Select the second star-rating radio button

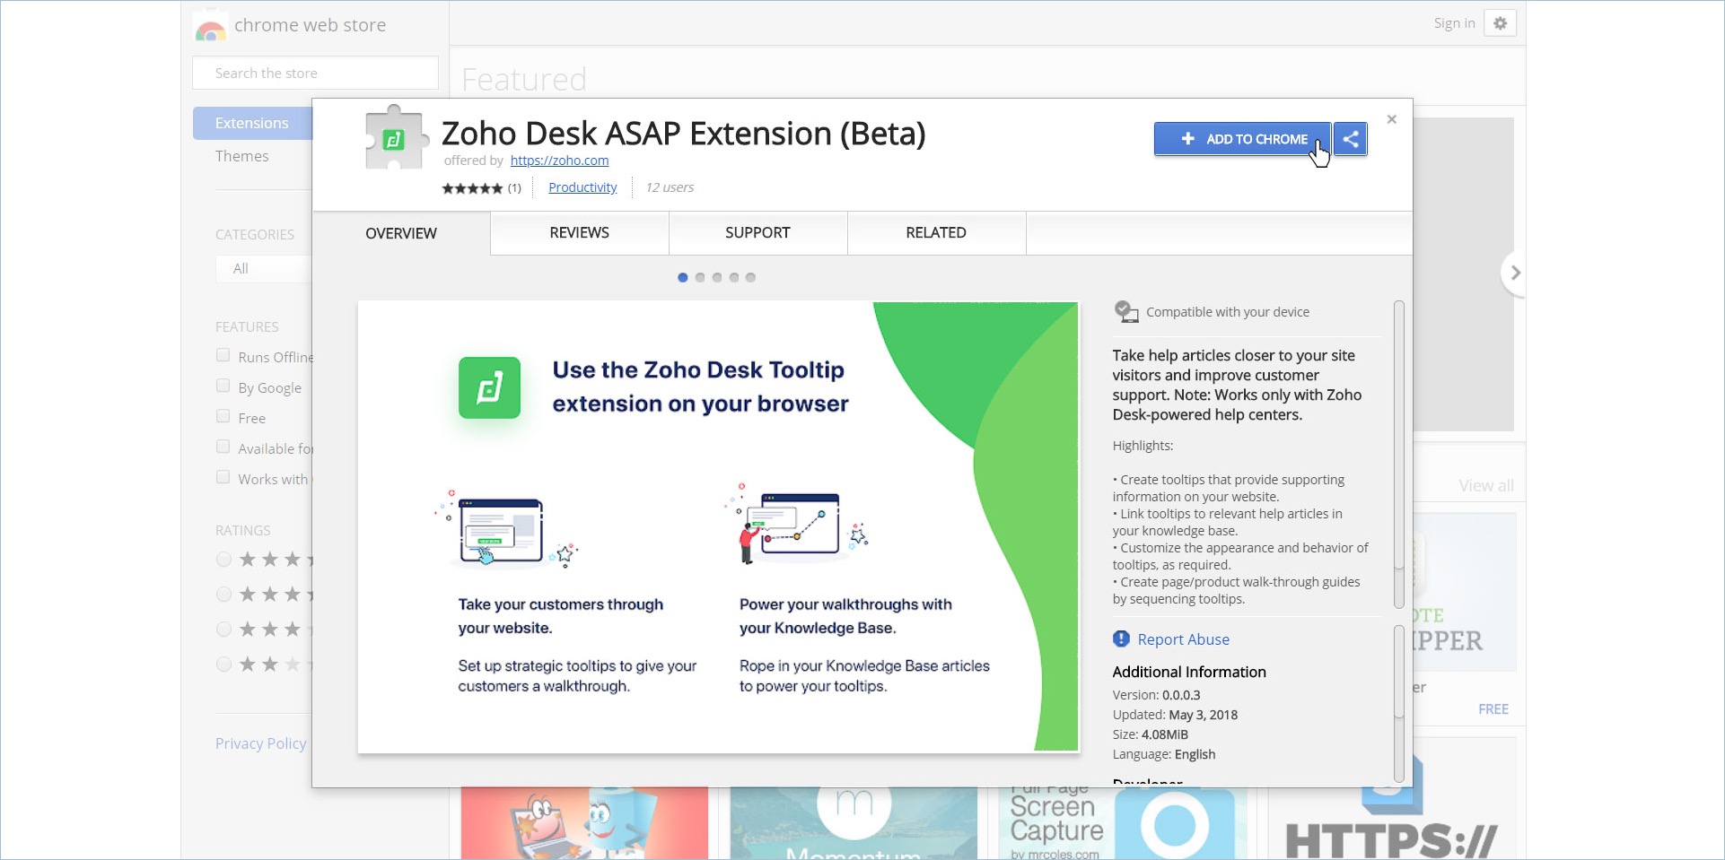tap(224, 595)
